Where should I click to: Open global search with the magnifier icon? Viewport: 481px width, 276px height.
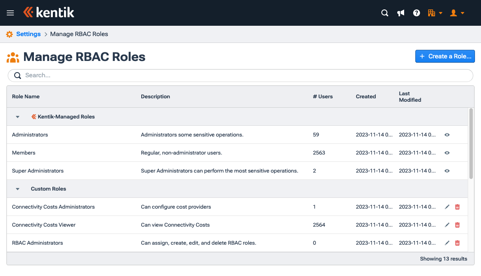pyautogui.click(x=384, y=13)
